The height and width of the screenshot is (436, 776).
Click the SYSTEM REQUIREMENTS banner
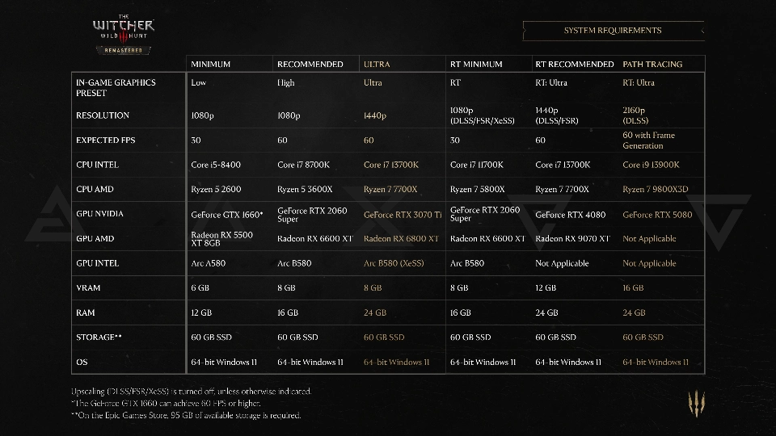coord(614,31)
